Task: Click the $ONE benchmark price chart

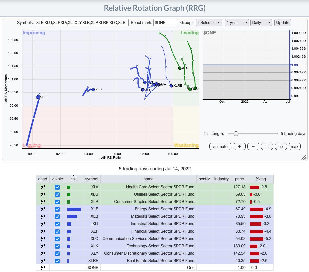Action: 247,65
